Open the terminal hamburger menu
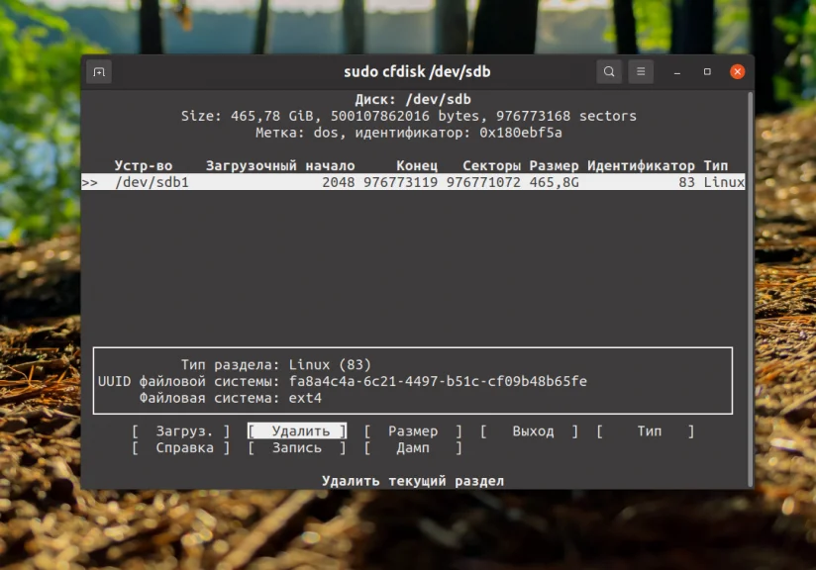The height and width of the screenshot is (570, 816). point(640,71)
